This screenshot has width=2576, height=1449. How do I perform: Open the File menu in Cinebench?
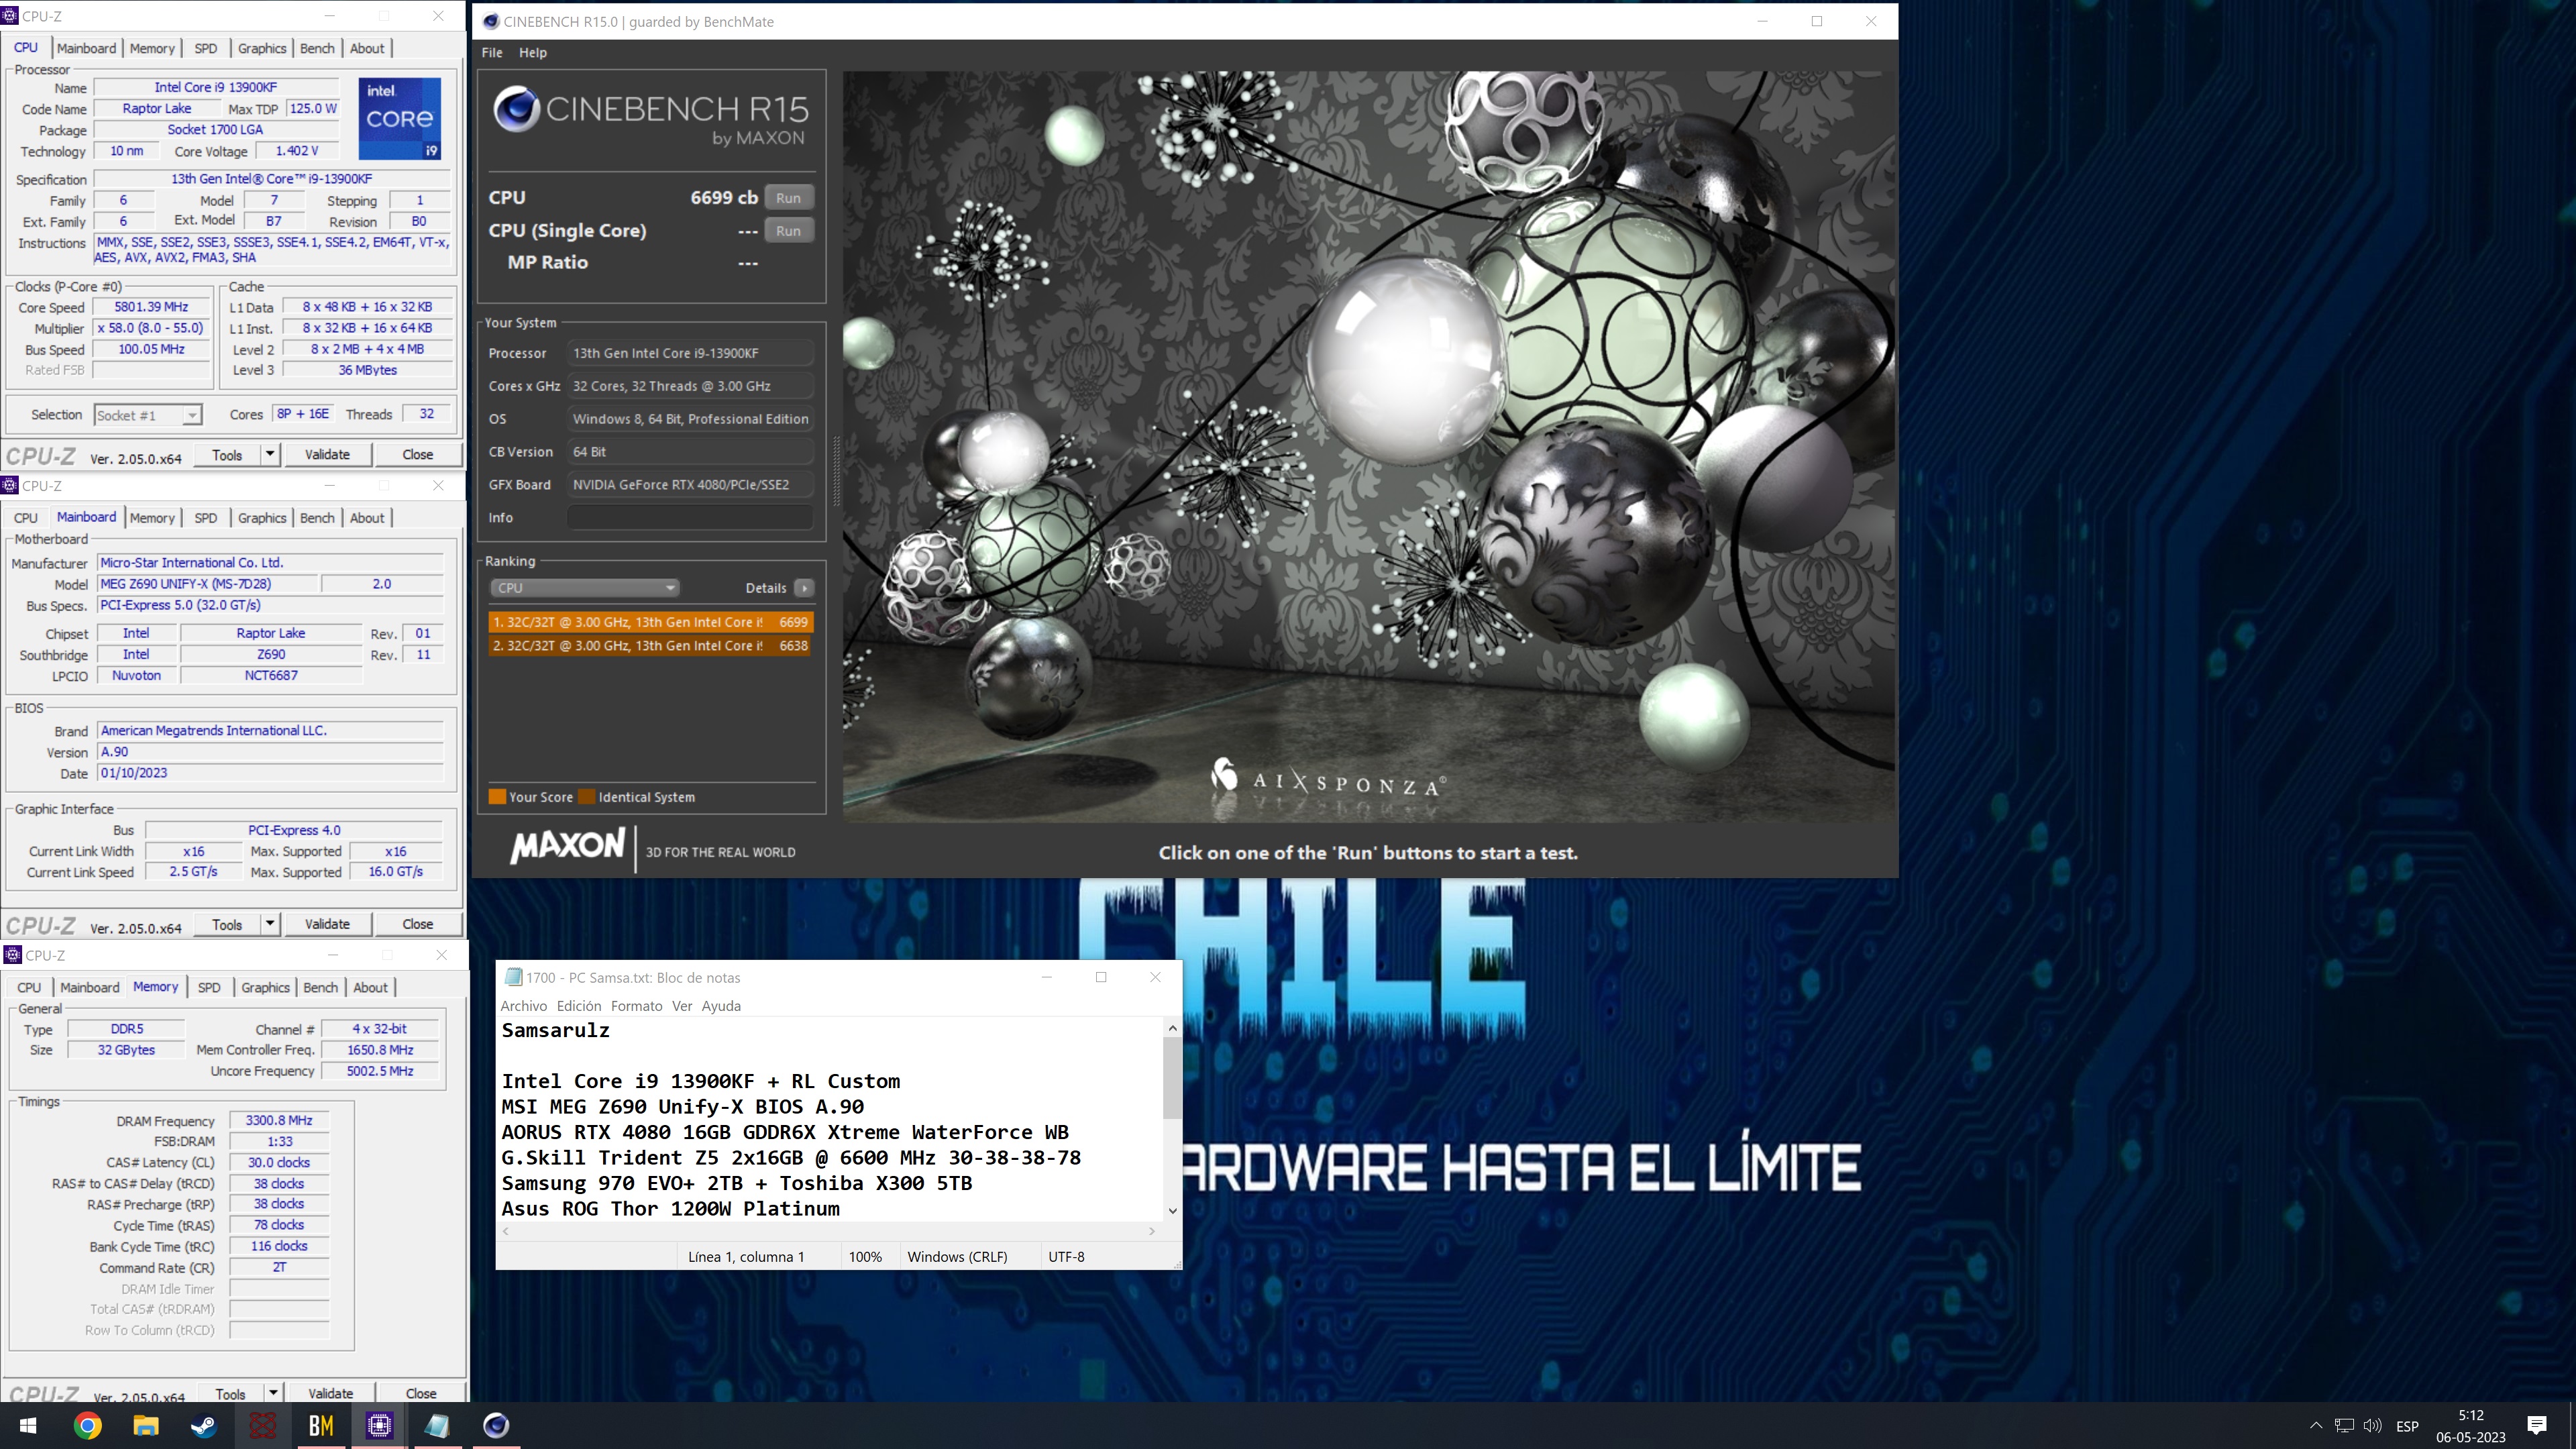coord(492,52)
